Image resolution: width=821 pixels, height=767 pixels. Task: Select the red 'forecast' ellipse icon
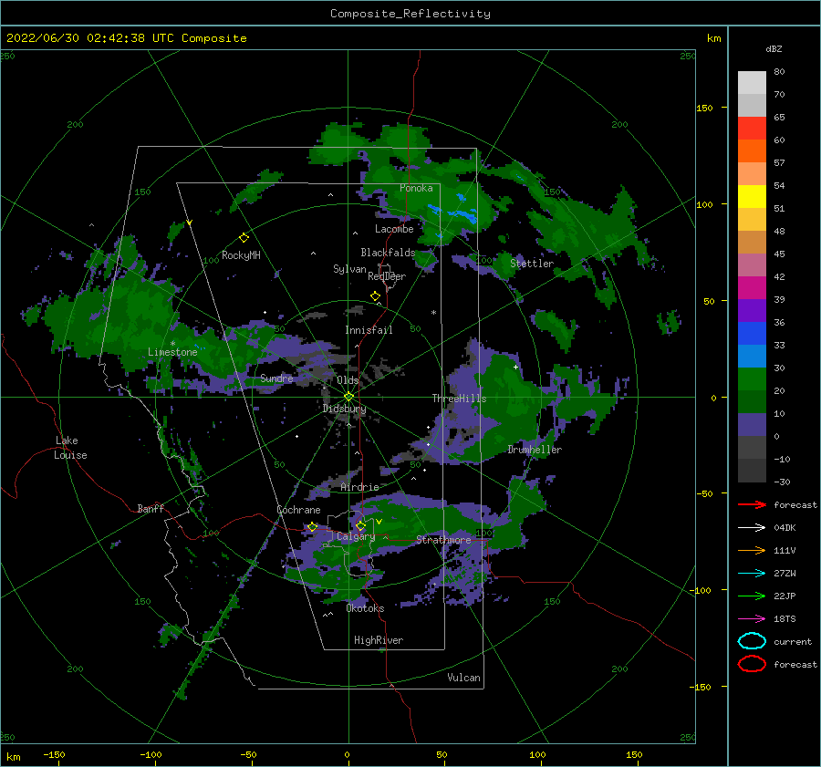[x=752, y=664]
